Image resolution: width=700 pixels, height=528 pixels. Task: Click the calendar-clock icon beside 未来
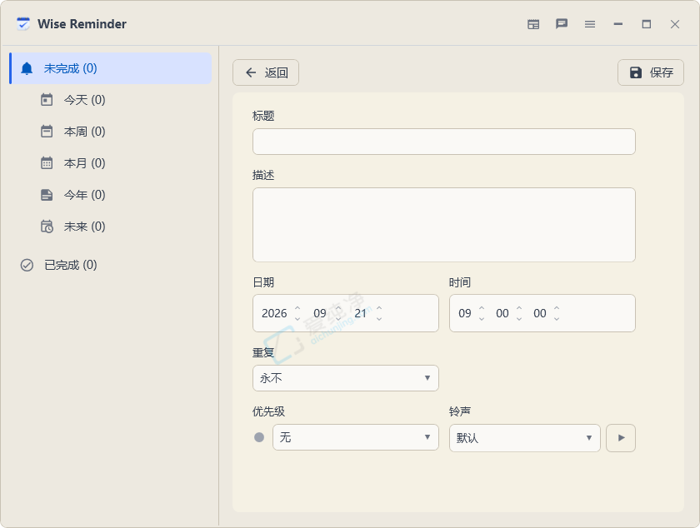(47, 227)
